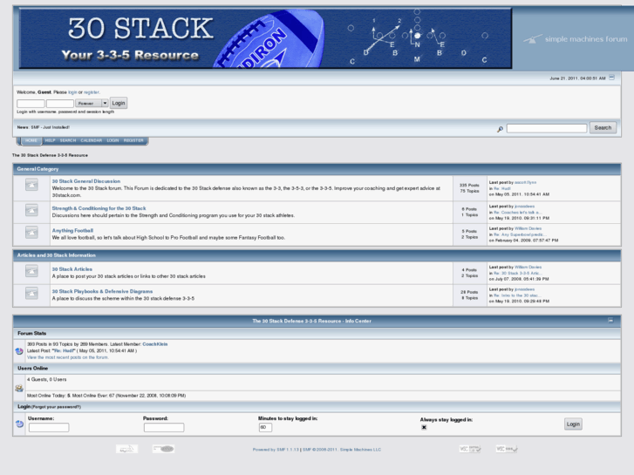The width and height of the screenshot is (634, 475).
Task: Open the General Category heading link
Action: (x=37, y=169)
